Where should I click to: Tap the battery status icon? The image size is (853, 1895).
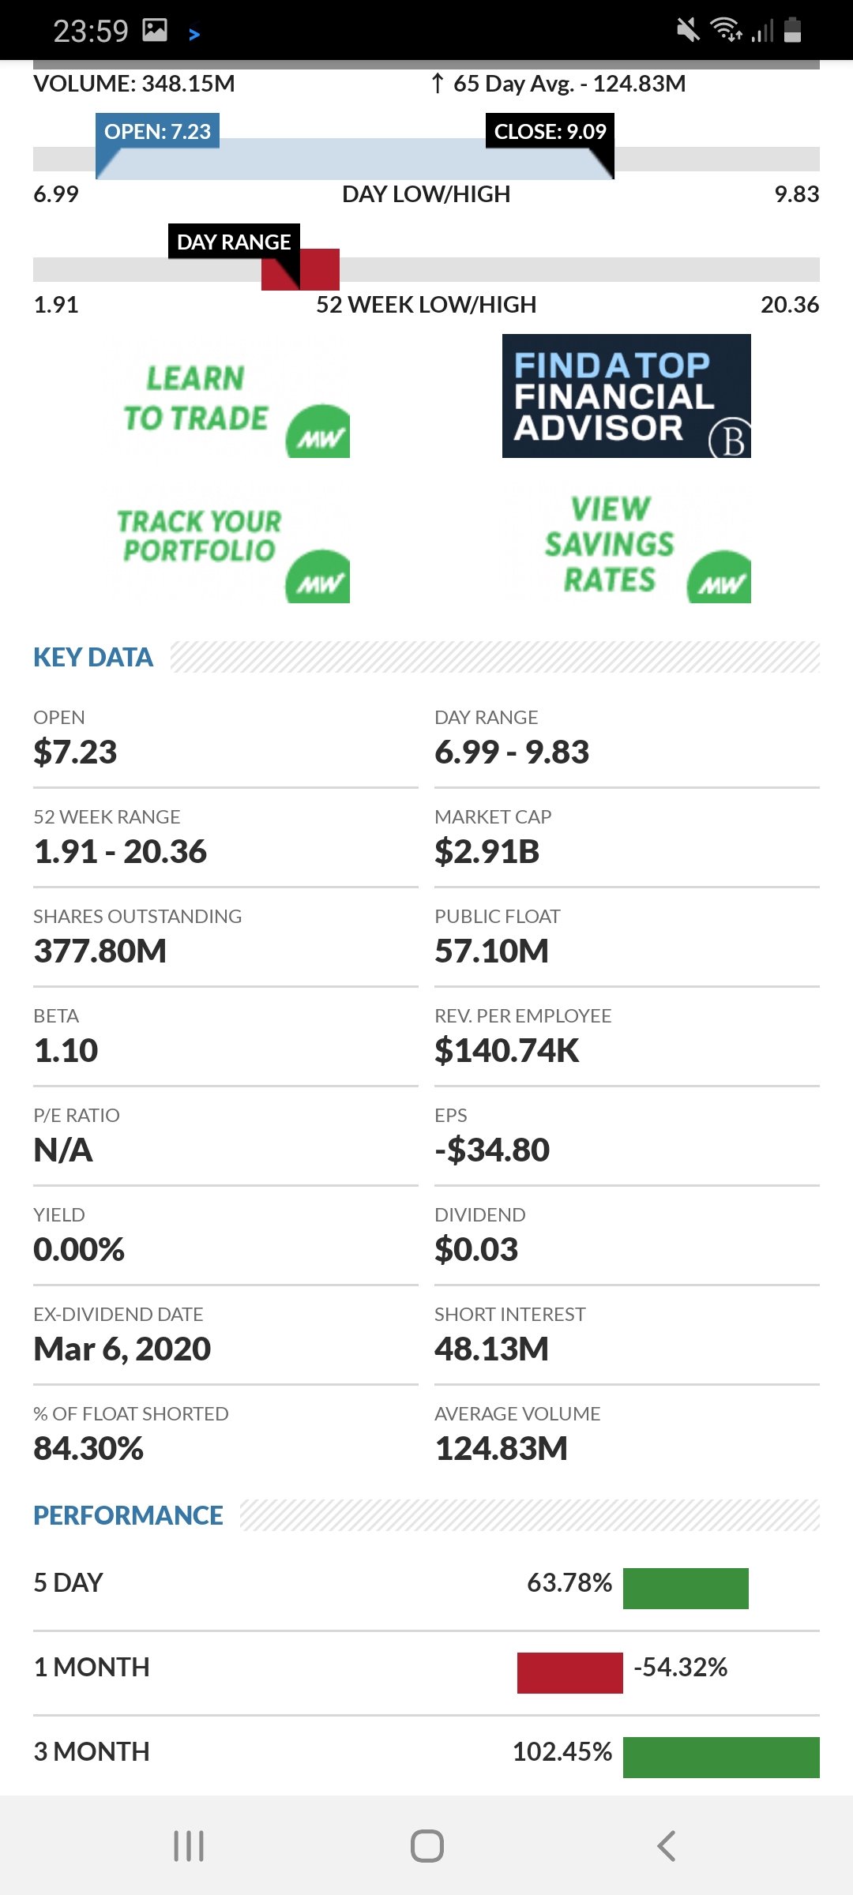pos(793,30)
